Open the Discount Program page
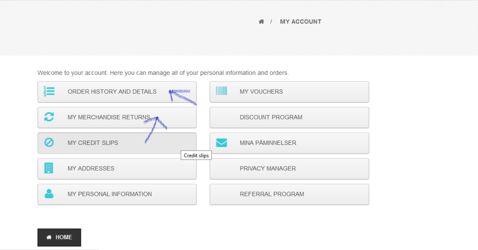The height and width of the screenshot is (250, 478). pyautogui.click(x=289, y=117)
